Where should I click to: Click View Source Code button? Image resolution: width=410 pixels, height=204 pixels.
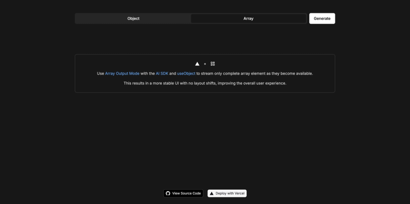click(183, 193)
